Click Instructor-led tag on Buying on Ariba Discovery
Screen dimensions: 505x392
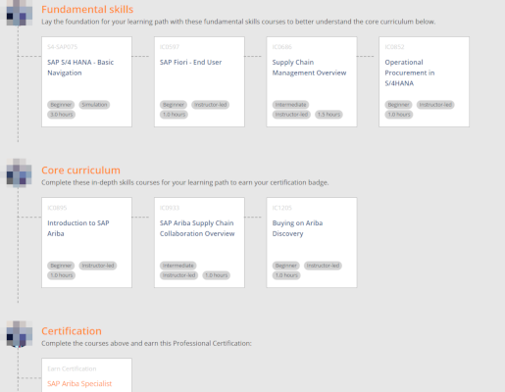323,266
